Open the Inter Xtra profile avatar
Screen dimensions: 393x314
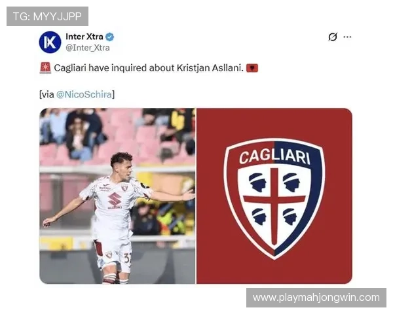point(50,42)
